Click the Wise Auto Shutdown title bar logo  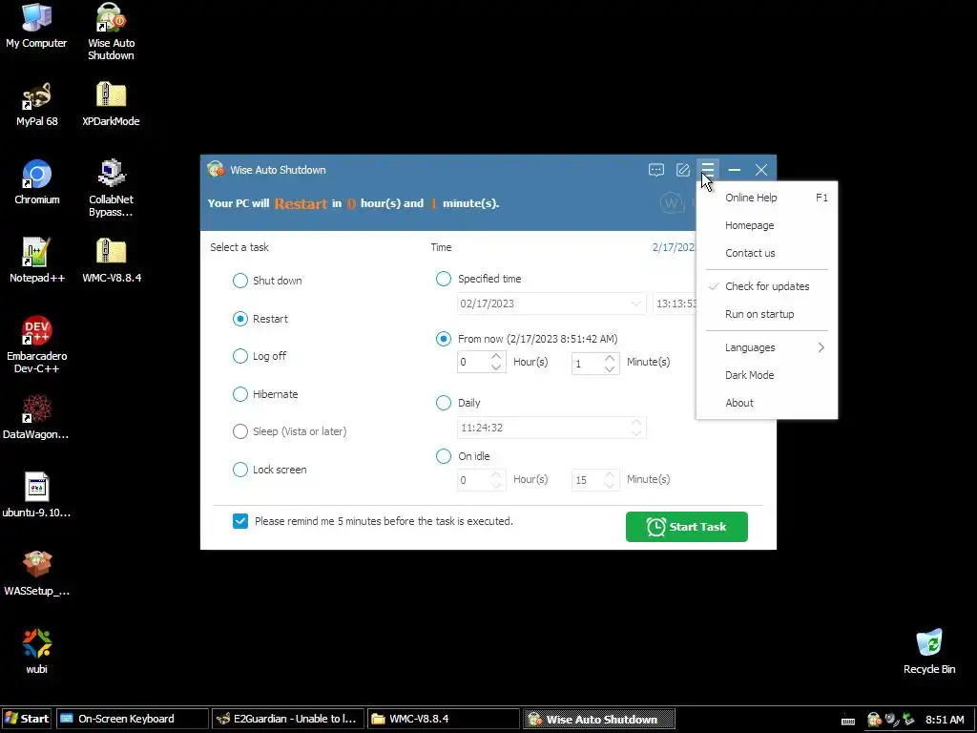216,170
